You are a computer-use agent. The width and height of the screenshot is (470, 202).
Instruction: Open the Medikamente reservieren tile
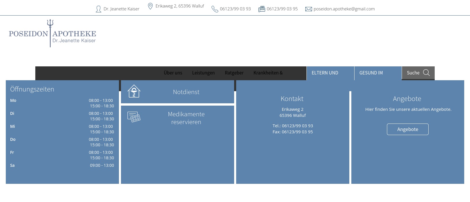[186, 118]
